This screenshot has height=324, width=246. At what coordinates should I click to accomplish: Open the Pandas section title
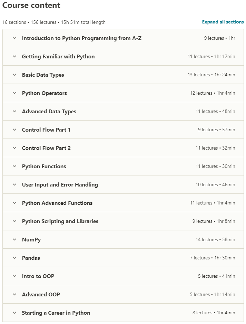point(31,258)
